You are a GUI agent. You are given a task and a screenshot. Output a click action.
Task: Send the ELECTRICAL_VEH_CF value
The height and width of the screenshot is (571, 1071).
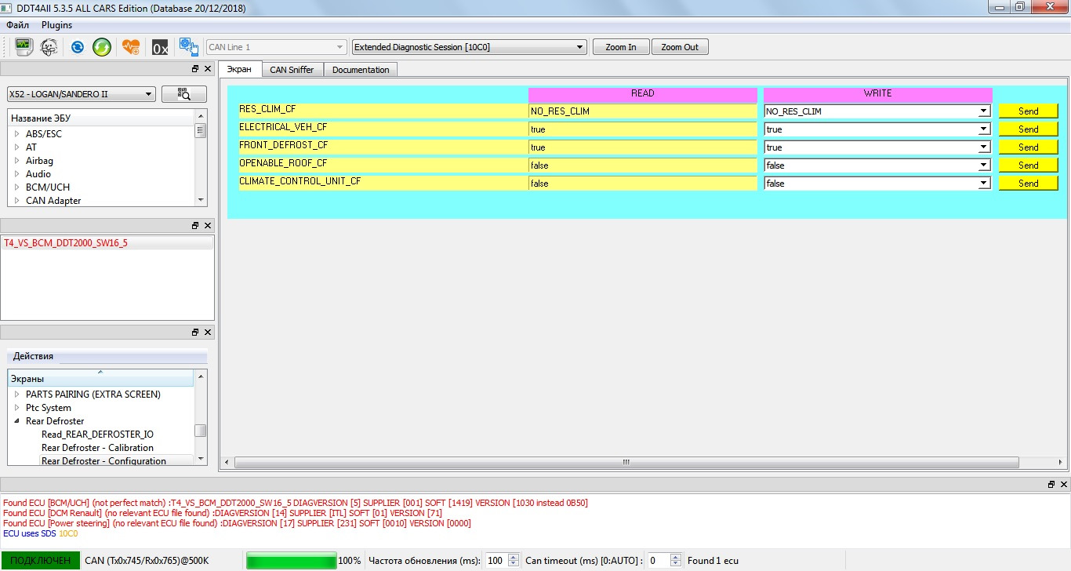pos(1028,129)
